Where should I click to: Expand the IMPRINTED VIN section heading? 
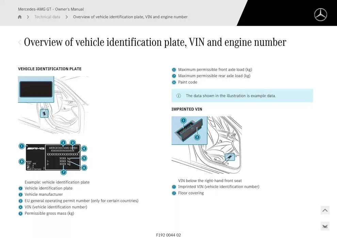click(x=187, y=109)
